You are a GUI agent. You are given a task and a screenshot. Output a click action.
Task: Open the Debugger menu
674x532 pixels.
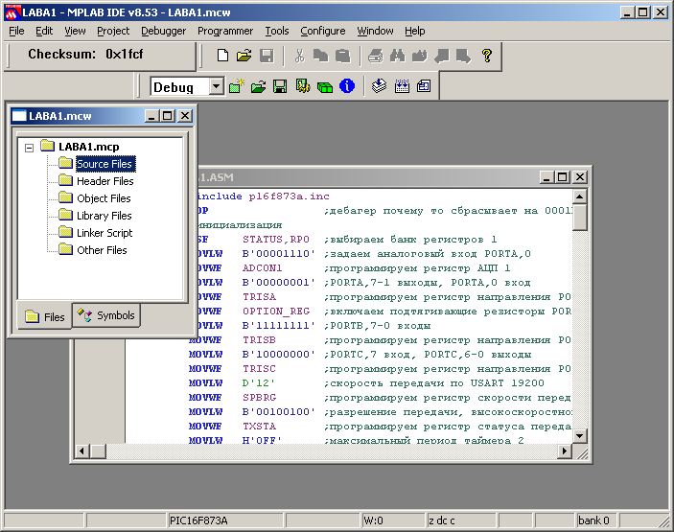[163, 31]
